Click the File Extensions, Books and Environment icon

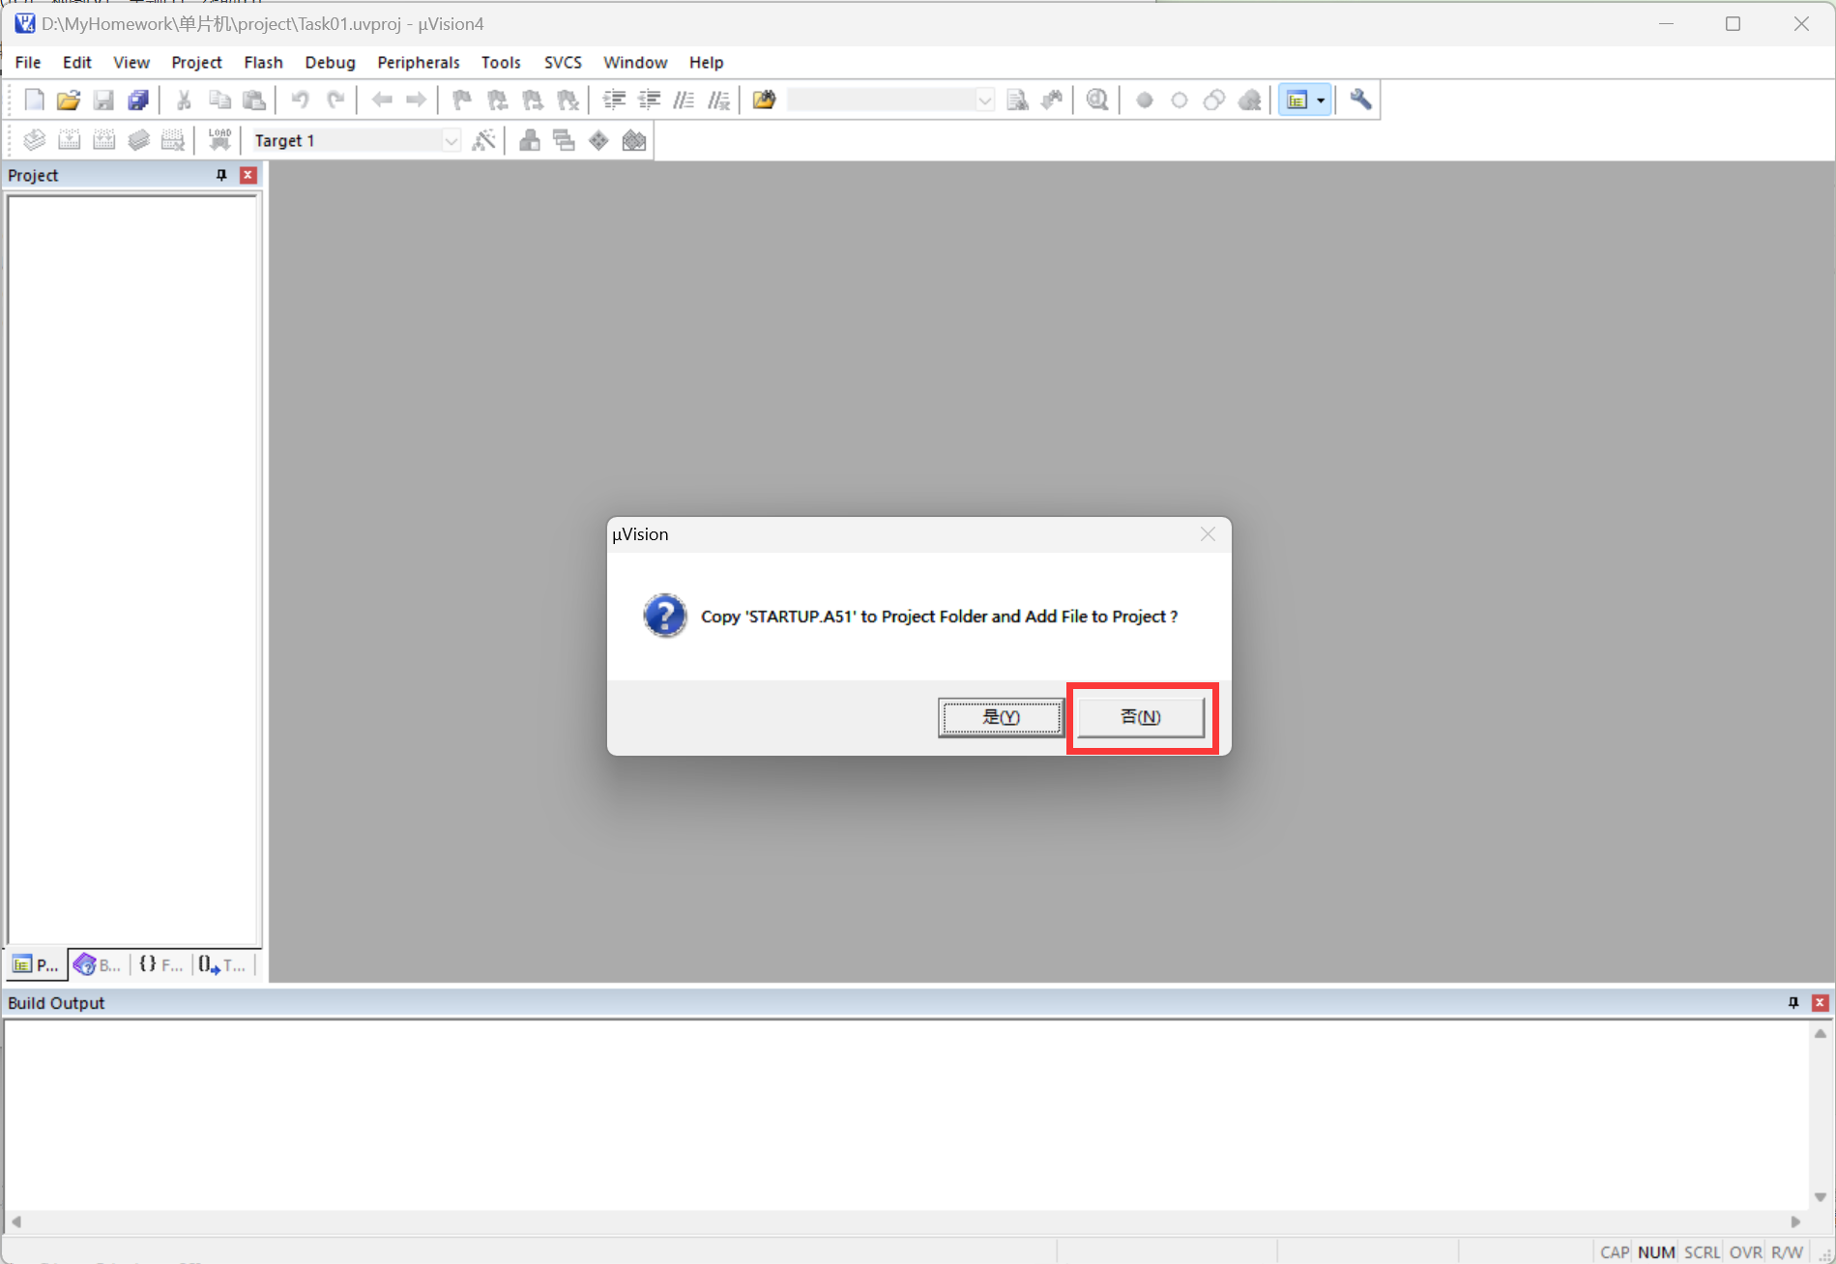[529, 140]
